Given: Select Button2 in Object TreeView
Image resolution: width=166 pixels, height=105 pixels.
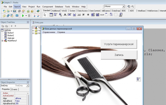Looking at the screenshot, I should pyautogui.click(x=11, y=35).
